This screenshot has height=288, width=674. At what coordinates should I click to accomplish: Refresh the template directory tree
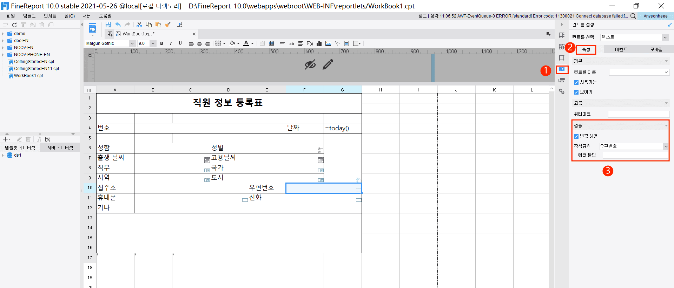(14, 25)
